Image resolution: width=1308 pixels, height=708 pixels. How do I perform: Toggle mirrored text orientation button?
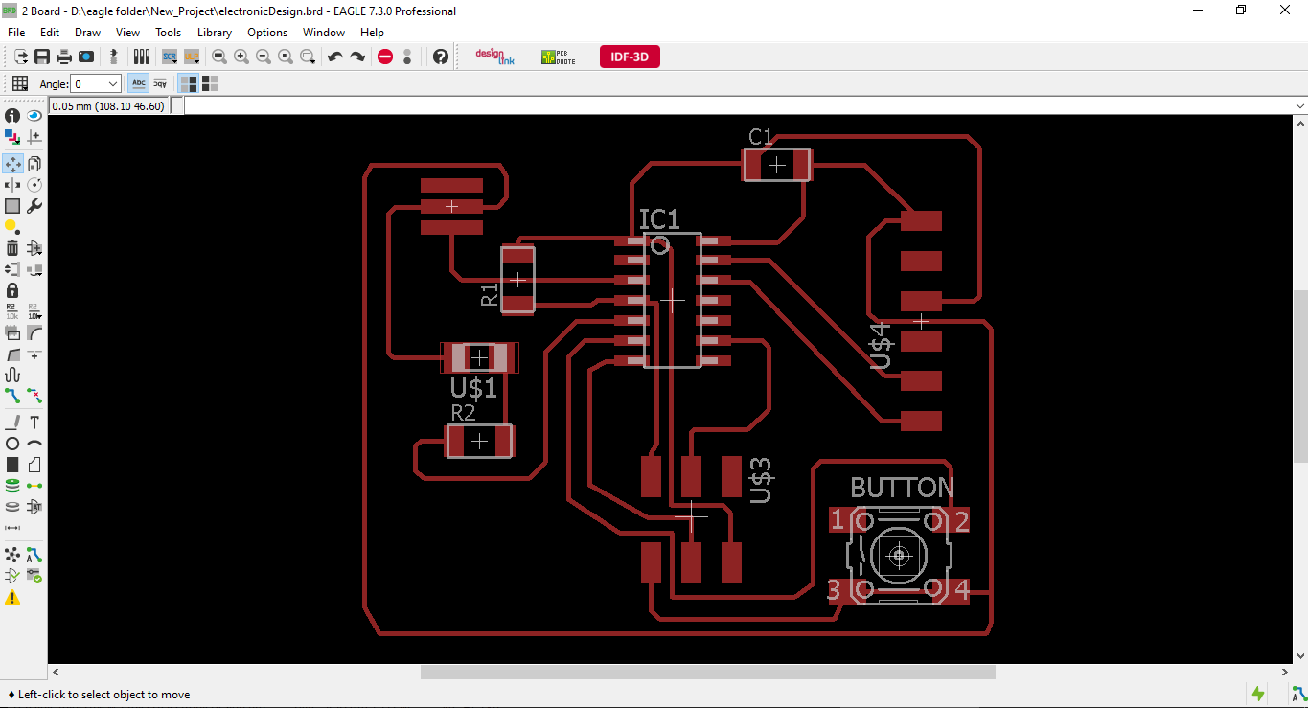160,83
